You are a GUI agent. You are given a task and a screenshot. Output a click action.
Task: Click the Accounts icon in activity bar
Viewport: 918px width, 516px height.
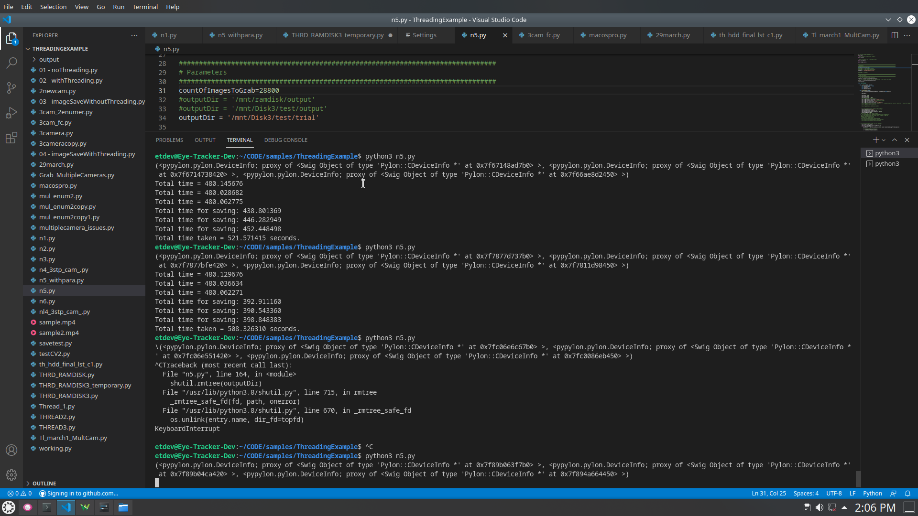pyautogui.click(x=11, y=450)
